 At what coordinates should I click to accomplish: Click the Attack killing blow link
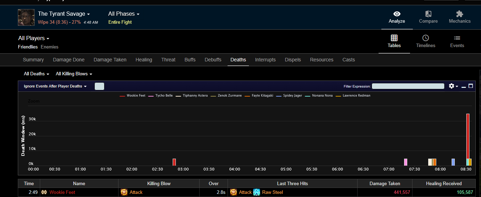[x=136, y=192]
